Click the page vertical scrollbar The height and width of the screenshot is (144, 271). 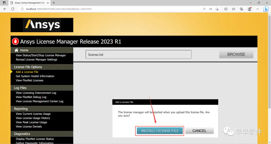(x=269, y=62)
